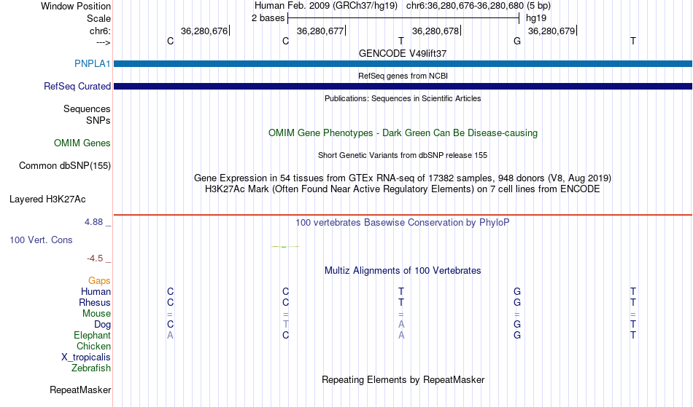Click the SNPs track label
The width and height of the screenshot is (693, 407).
[x=98, y=120]
